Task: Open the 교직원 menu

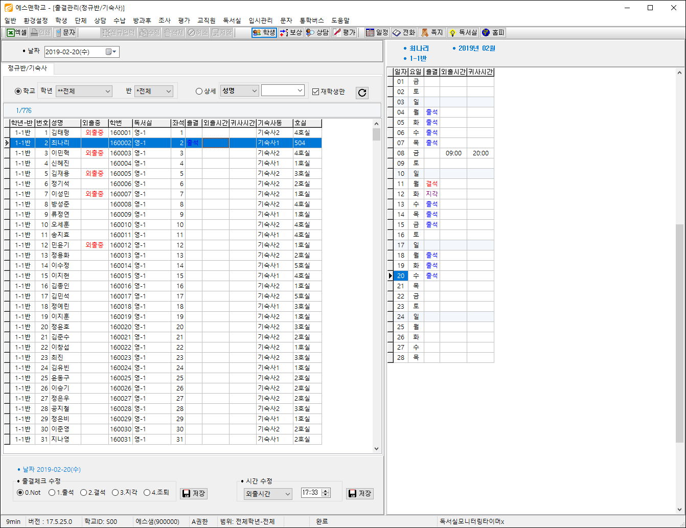Action: point(207,20)
